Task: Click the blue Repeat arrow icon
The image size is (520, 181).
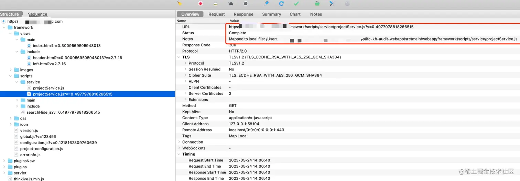Action: click(281, 3)
